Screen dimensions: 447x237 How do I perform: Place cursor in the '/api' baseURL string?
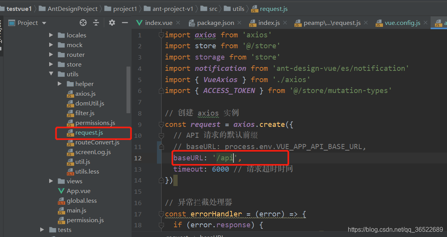coord(225,158)
